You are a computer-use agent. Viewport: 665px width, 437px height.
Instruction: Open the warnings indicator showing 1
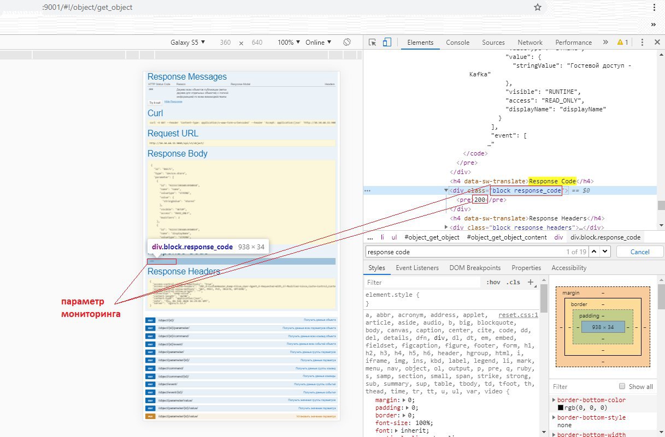click(x=622, y=42)
